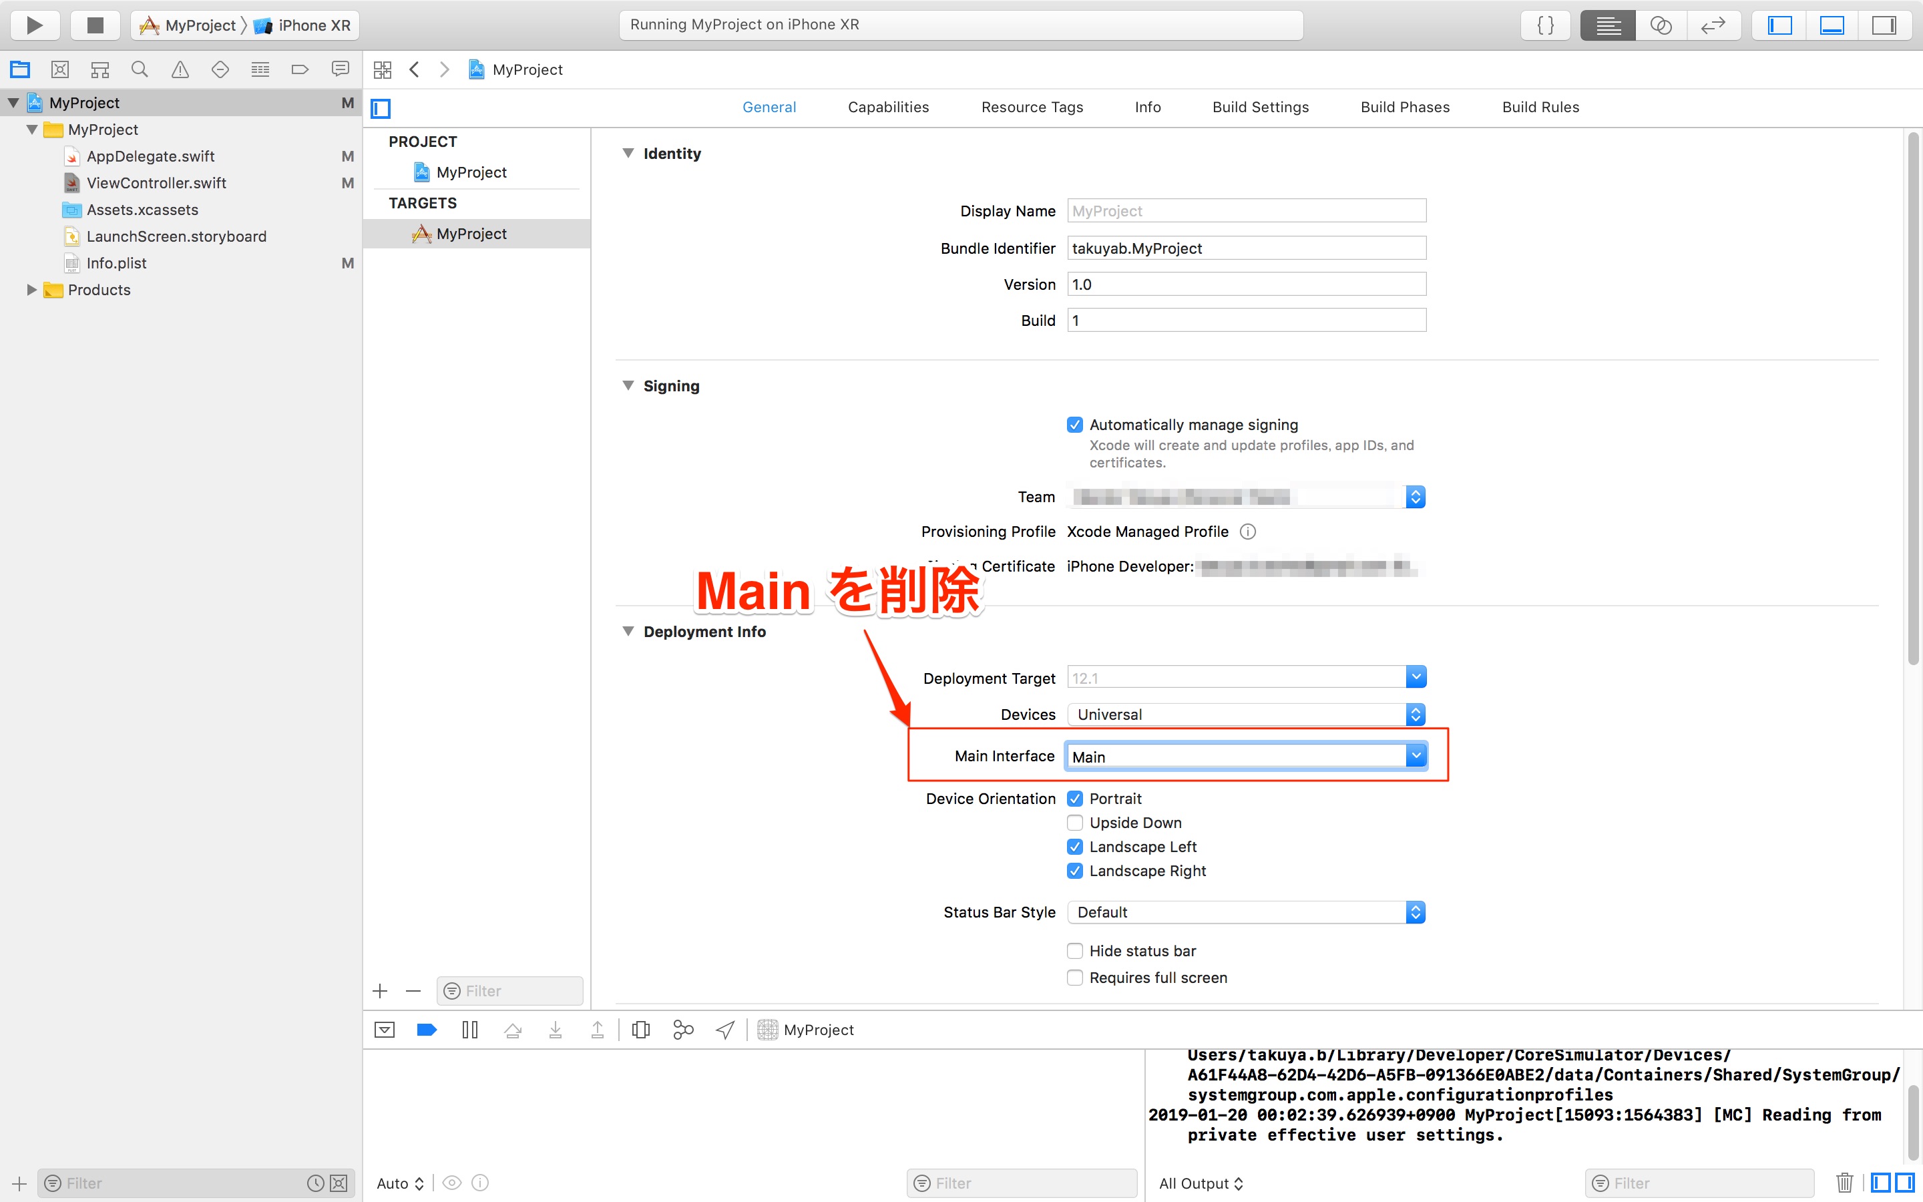Screen dimensions: 1923x1202
Task: Clear the console output with trash
Action: 1845,1183
